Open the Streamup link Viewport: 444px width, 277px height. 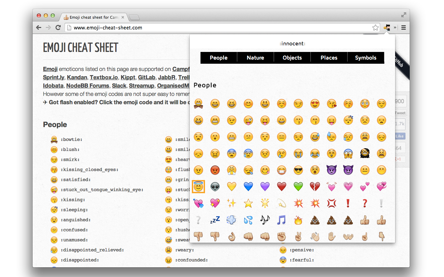click(142, 86)
